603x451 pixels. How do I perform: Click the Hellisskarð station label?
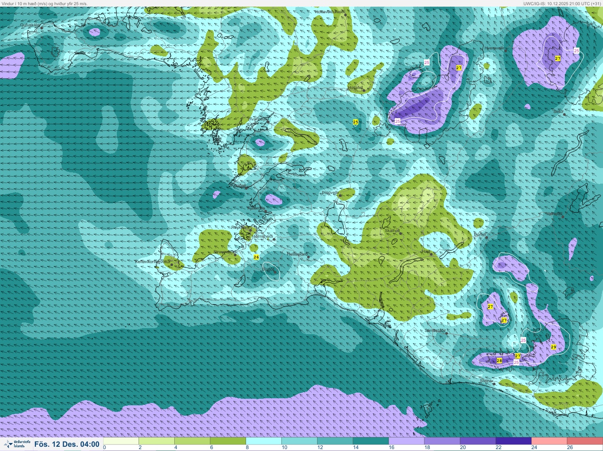pos(297,254)
